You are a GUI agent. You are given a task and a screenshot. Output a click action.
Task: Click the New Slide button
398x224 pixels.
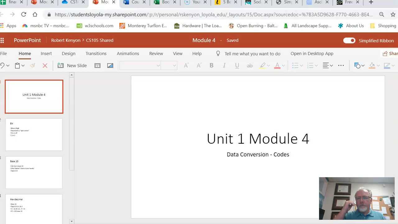72,65
